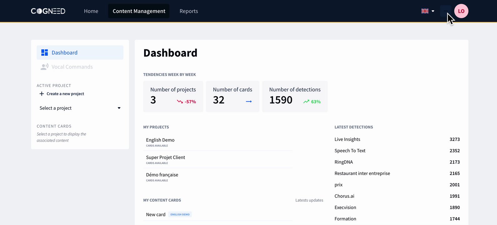Screen dimensions: 497x225
Task: Click the Vocal Commands speaker icon
Action: (x=45, y=67)
